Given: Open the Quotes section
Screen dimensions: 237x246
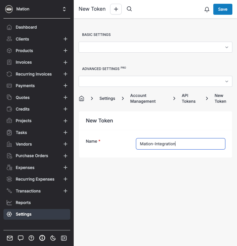Looking at the screenshot, I should coord(23,98).
